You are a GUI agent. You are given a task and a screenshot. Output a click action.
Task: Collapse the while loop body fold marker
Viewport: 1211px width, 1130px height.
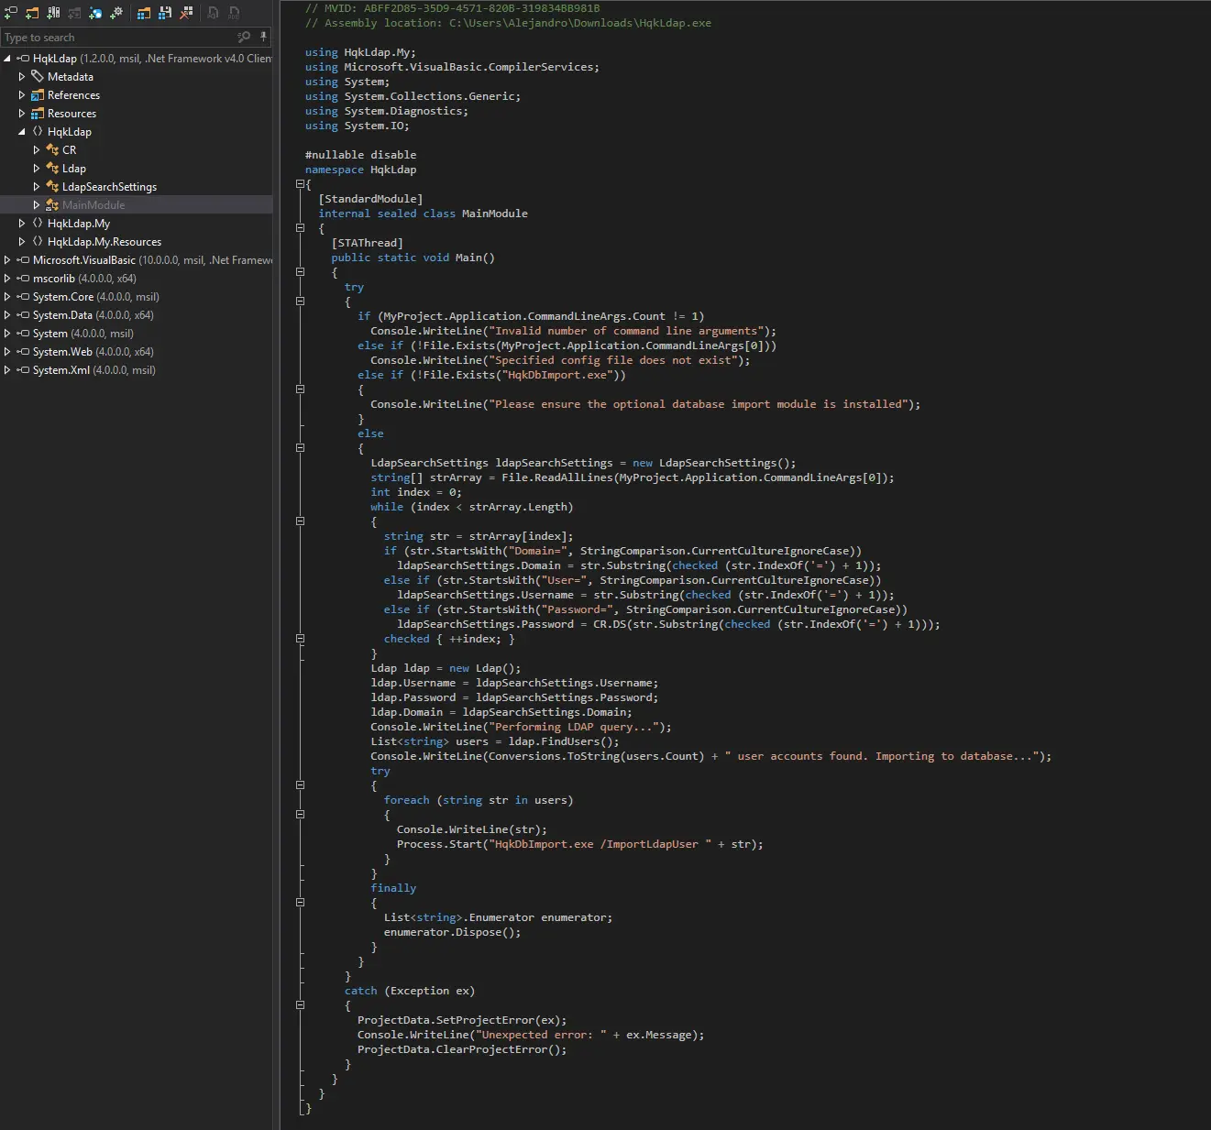tap(300, 521)
